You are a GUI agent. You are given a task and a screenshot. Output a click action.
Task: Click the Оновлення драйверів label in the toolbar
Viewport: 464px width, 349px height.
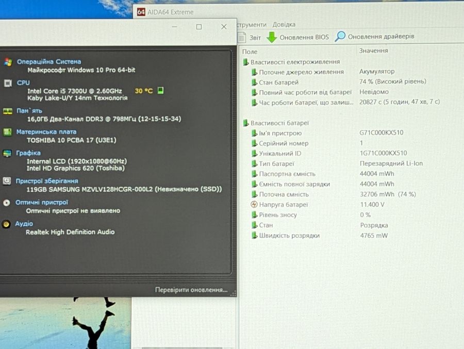click(381, 37)
